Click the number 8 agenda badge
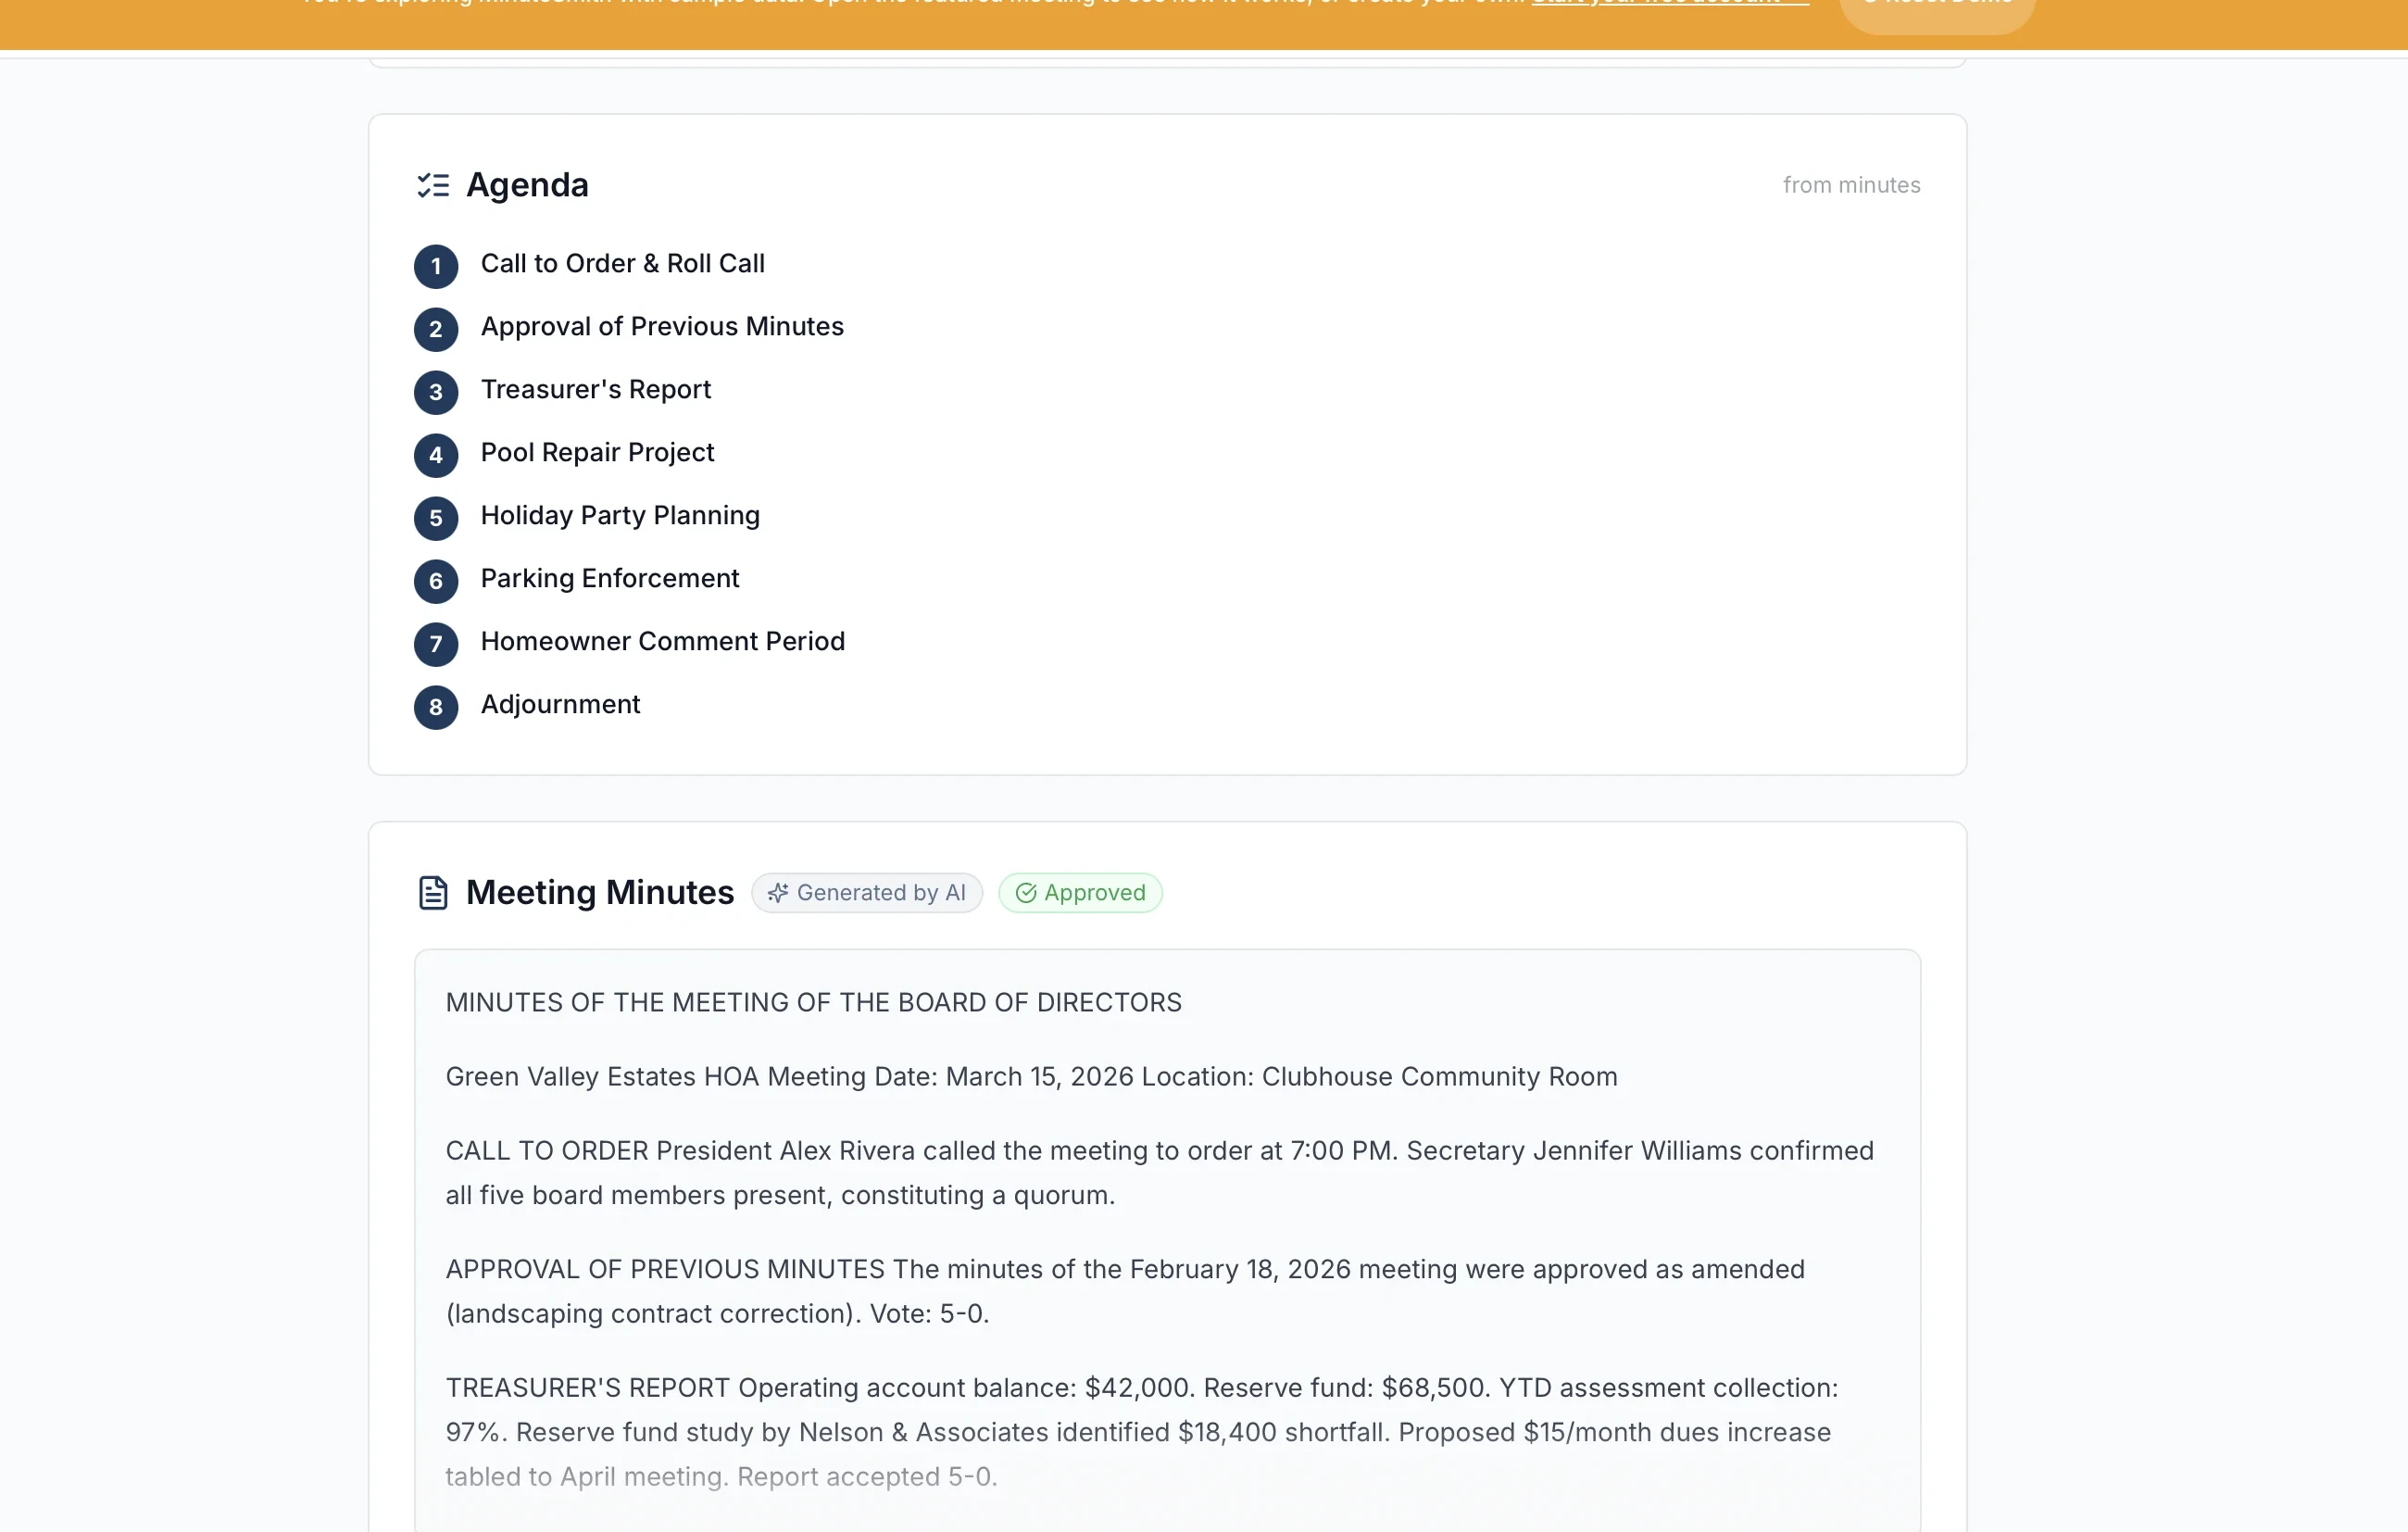This screenshot has width=2408, height=1532. [436, 707]
